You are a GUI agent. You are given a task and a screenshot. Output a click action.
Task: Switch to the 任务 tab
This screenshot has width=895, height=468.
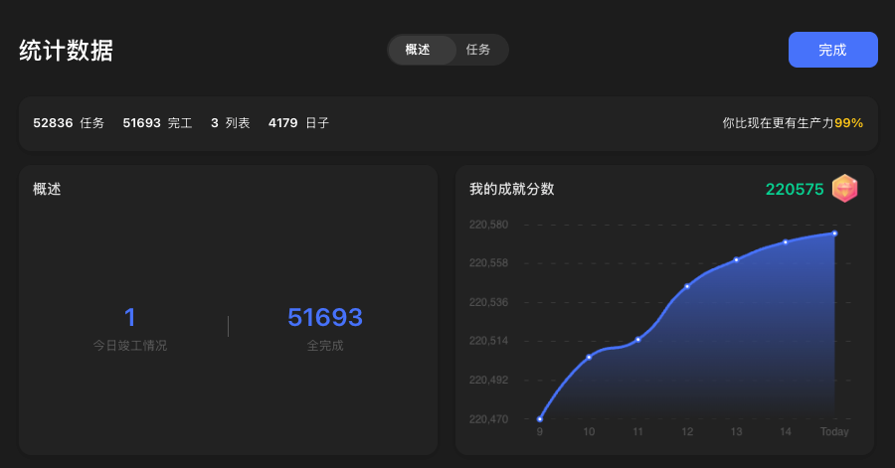(478, 50)
